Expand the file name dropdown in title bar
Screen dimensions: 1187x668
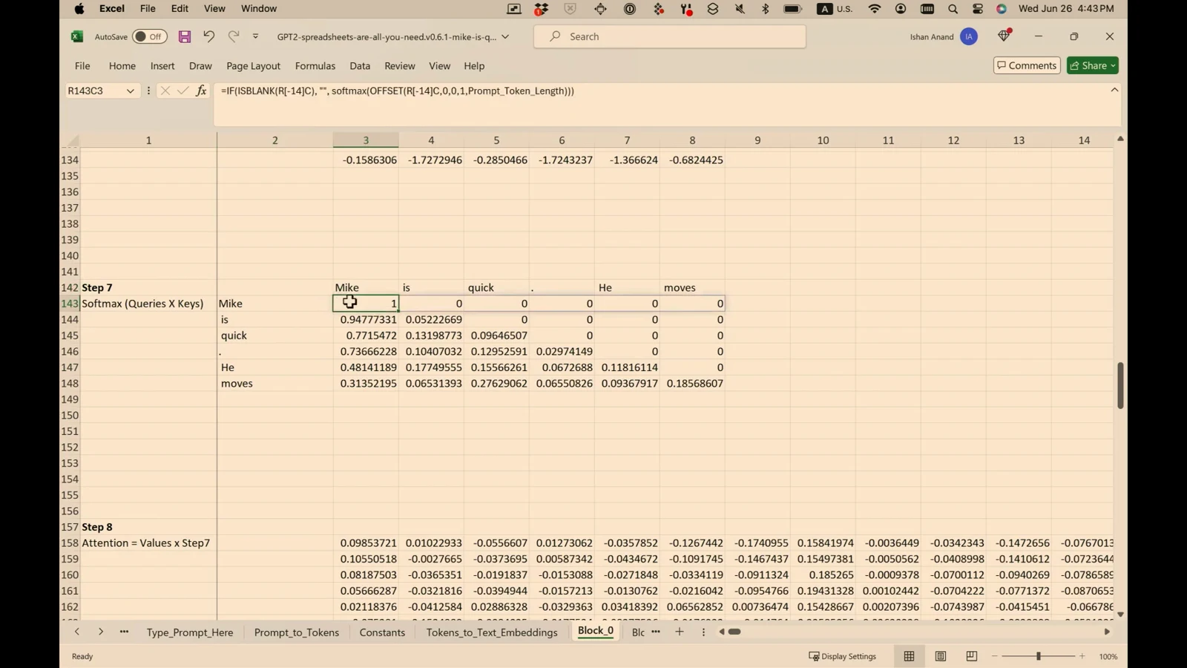(x=505, y=36)
